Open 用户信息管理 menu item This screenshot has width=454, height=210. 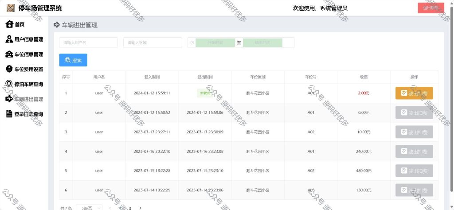[x=29, y=39]
